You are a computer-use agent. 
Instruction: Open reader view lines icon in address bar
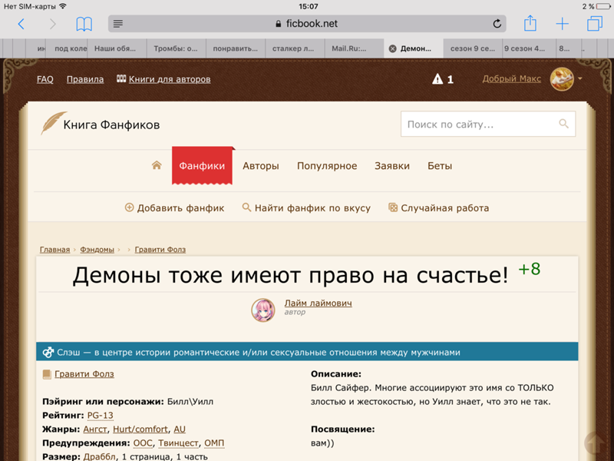(x=118, y=24)
